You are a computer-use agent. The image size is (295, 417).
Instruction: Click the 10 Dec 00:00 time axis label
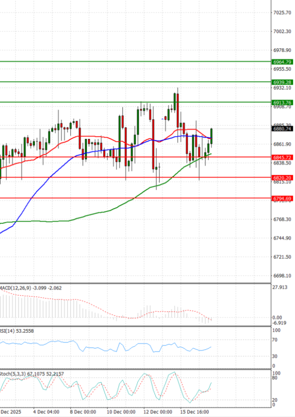[121, 411]
